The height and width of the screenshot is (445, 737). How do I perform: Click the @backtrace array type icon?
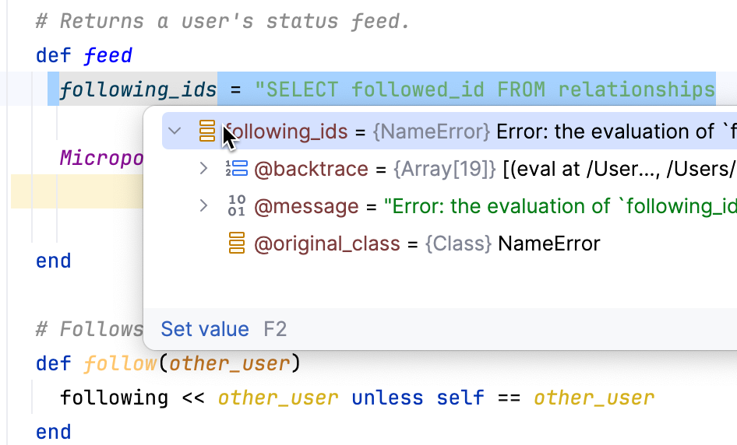click(236, 169)
